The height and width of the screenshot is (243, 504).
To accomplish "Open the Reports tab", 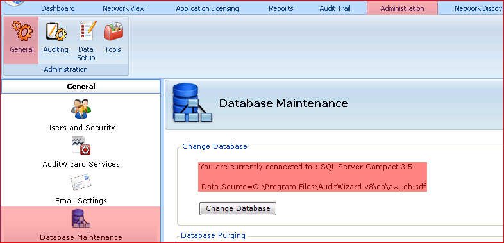I will (x=281, y=8).
